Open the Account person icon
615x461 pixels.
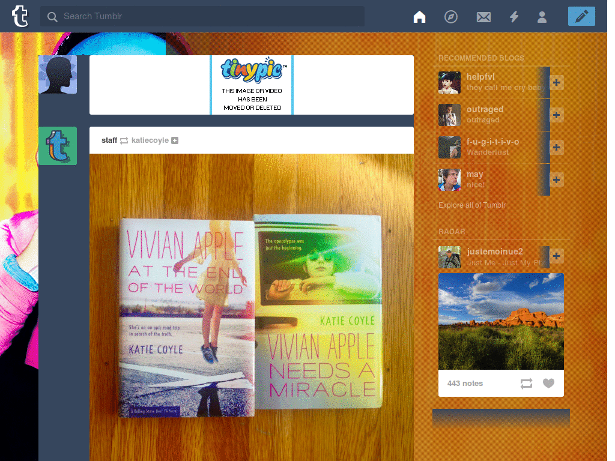coord(542,17)
